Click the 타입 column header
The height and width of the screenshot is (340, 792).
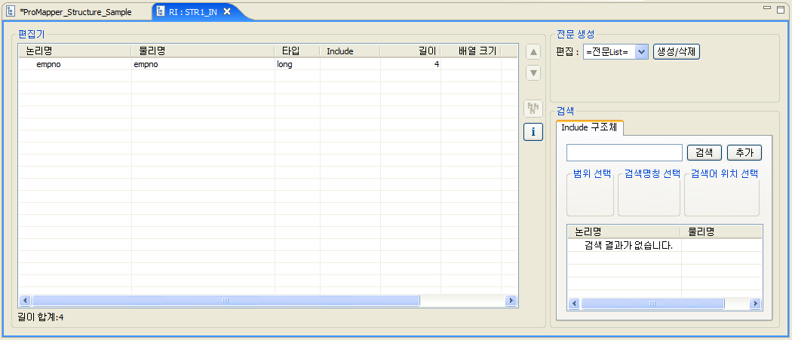click(297, 51)
